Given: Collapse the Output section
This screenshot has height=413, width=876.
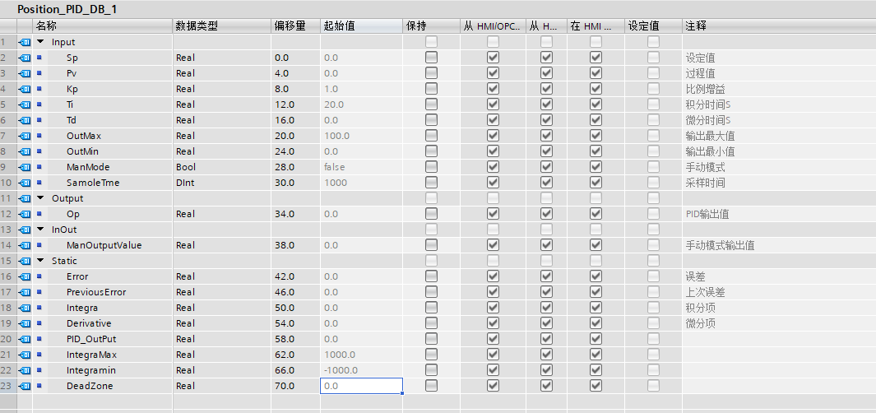Looking at the screenshot, I should click(x=39, y=198).
